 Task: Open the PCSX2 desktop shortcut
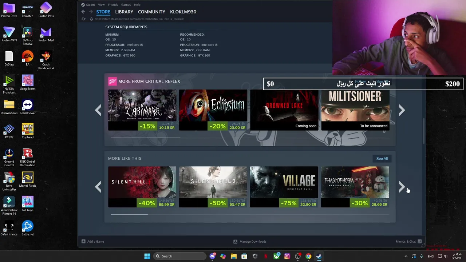tap(9, 131)
